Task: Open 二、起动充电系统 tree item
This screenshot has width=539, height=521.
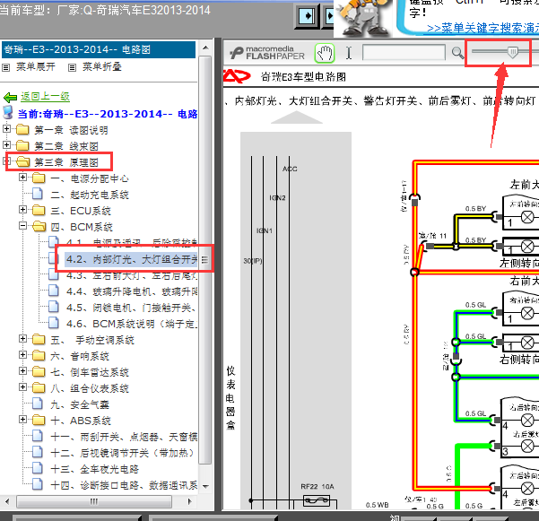Action: point(90,195)
